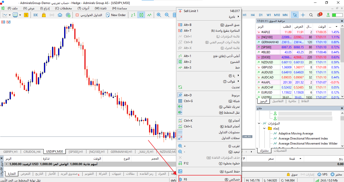
Task: Open the Market Watch column dropdown arrow
Action: (x=336, y=27)
